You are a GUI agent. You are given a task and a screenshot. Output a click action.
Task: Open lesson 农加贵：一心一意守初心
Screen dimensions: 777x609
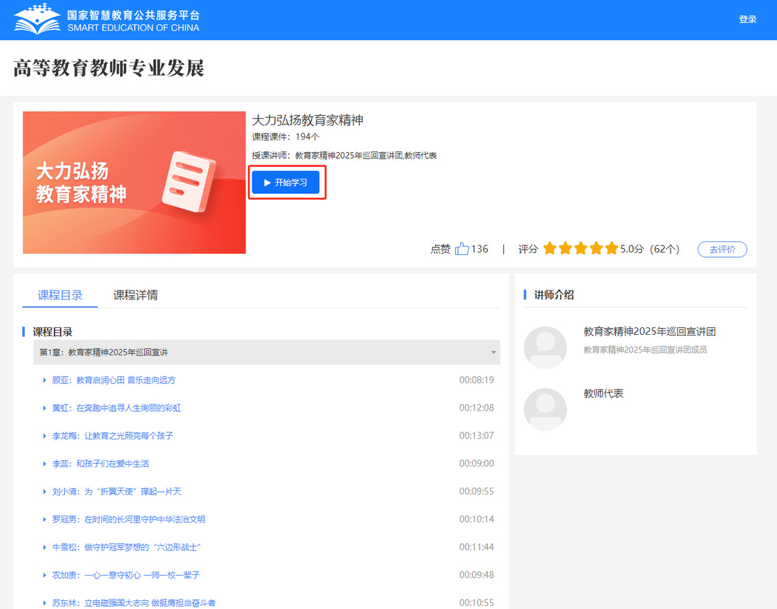[x=126, y=575]
